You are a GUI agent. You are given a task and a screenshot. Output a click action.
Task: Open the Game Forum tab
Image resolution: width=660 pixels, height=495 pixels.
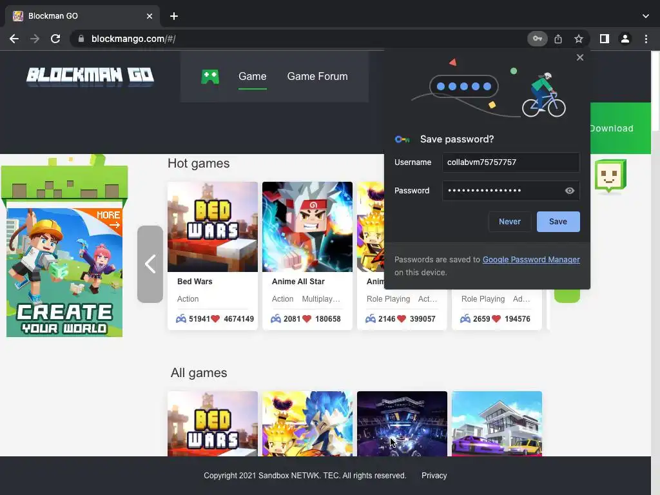(x=317, y=76)
